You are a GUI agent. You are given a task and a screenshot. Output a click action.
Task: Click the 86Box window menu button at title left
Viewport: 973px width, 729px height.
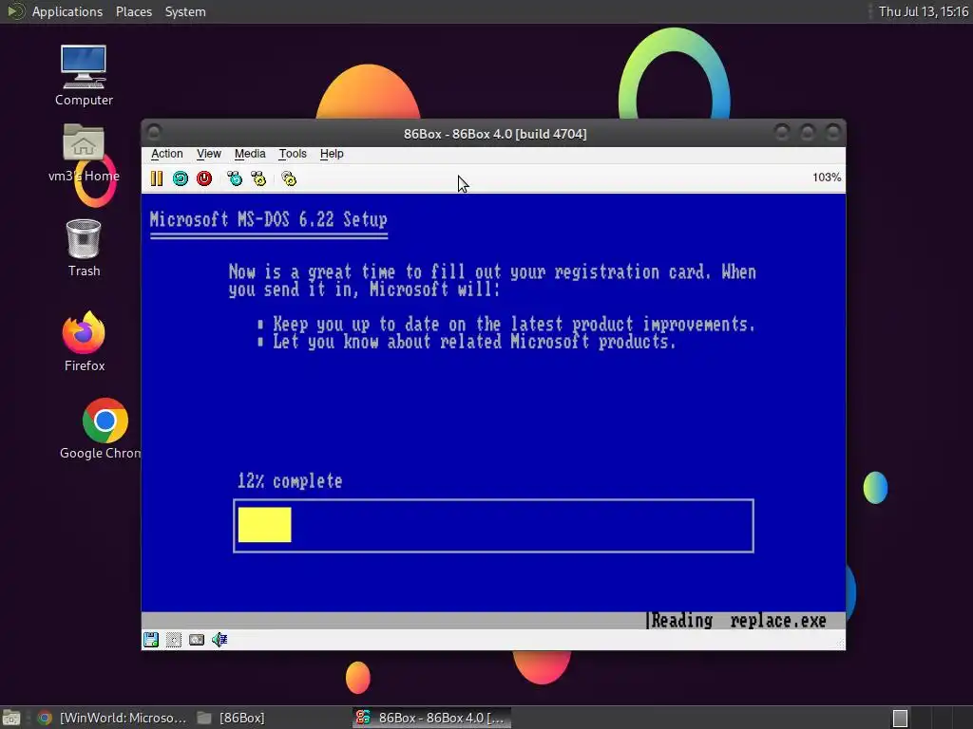pyautogui.click(x=155, y=132)
